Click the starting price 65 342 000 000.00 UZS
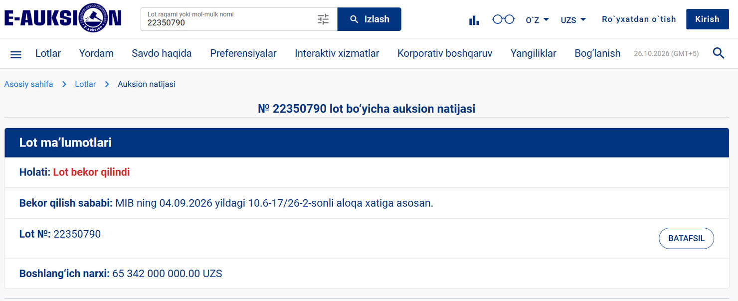The height and width of the screenshot is (301, 738). point(167,274)
